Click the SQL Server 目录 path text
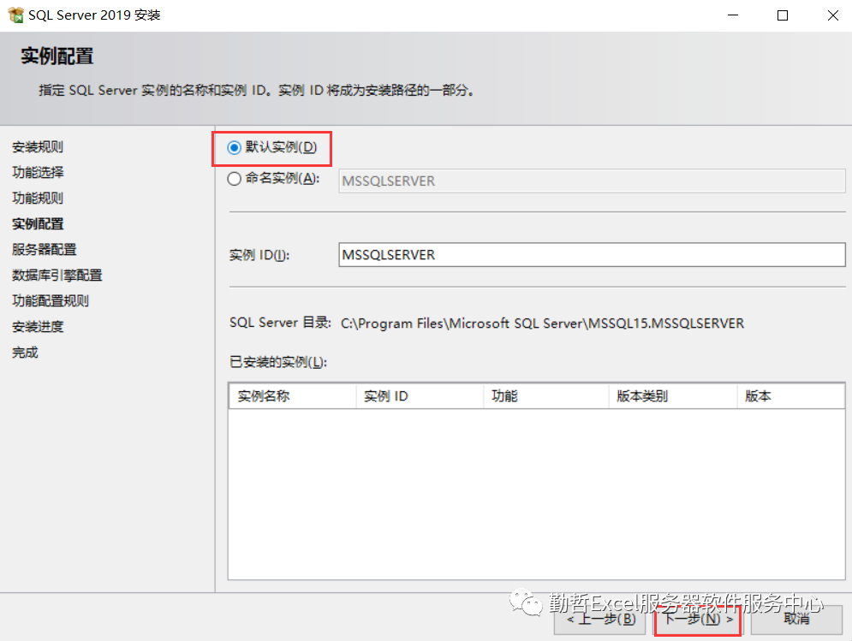 (542, 323)
